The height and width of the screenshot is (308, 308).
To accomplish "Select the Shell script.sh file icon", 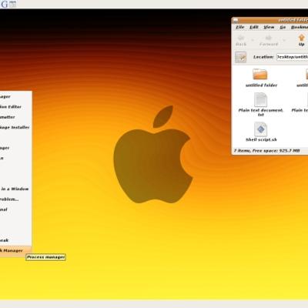I will coord(260,129).
